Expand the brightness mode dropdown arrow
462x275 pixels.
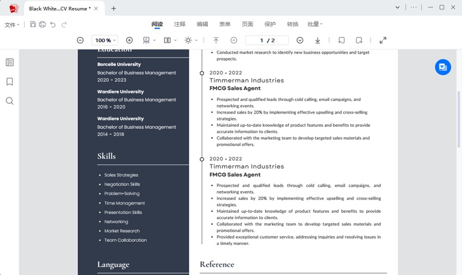click(x=196, y=40)
